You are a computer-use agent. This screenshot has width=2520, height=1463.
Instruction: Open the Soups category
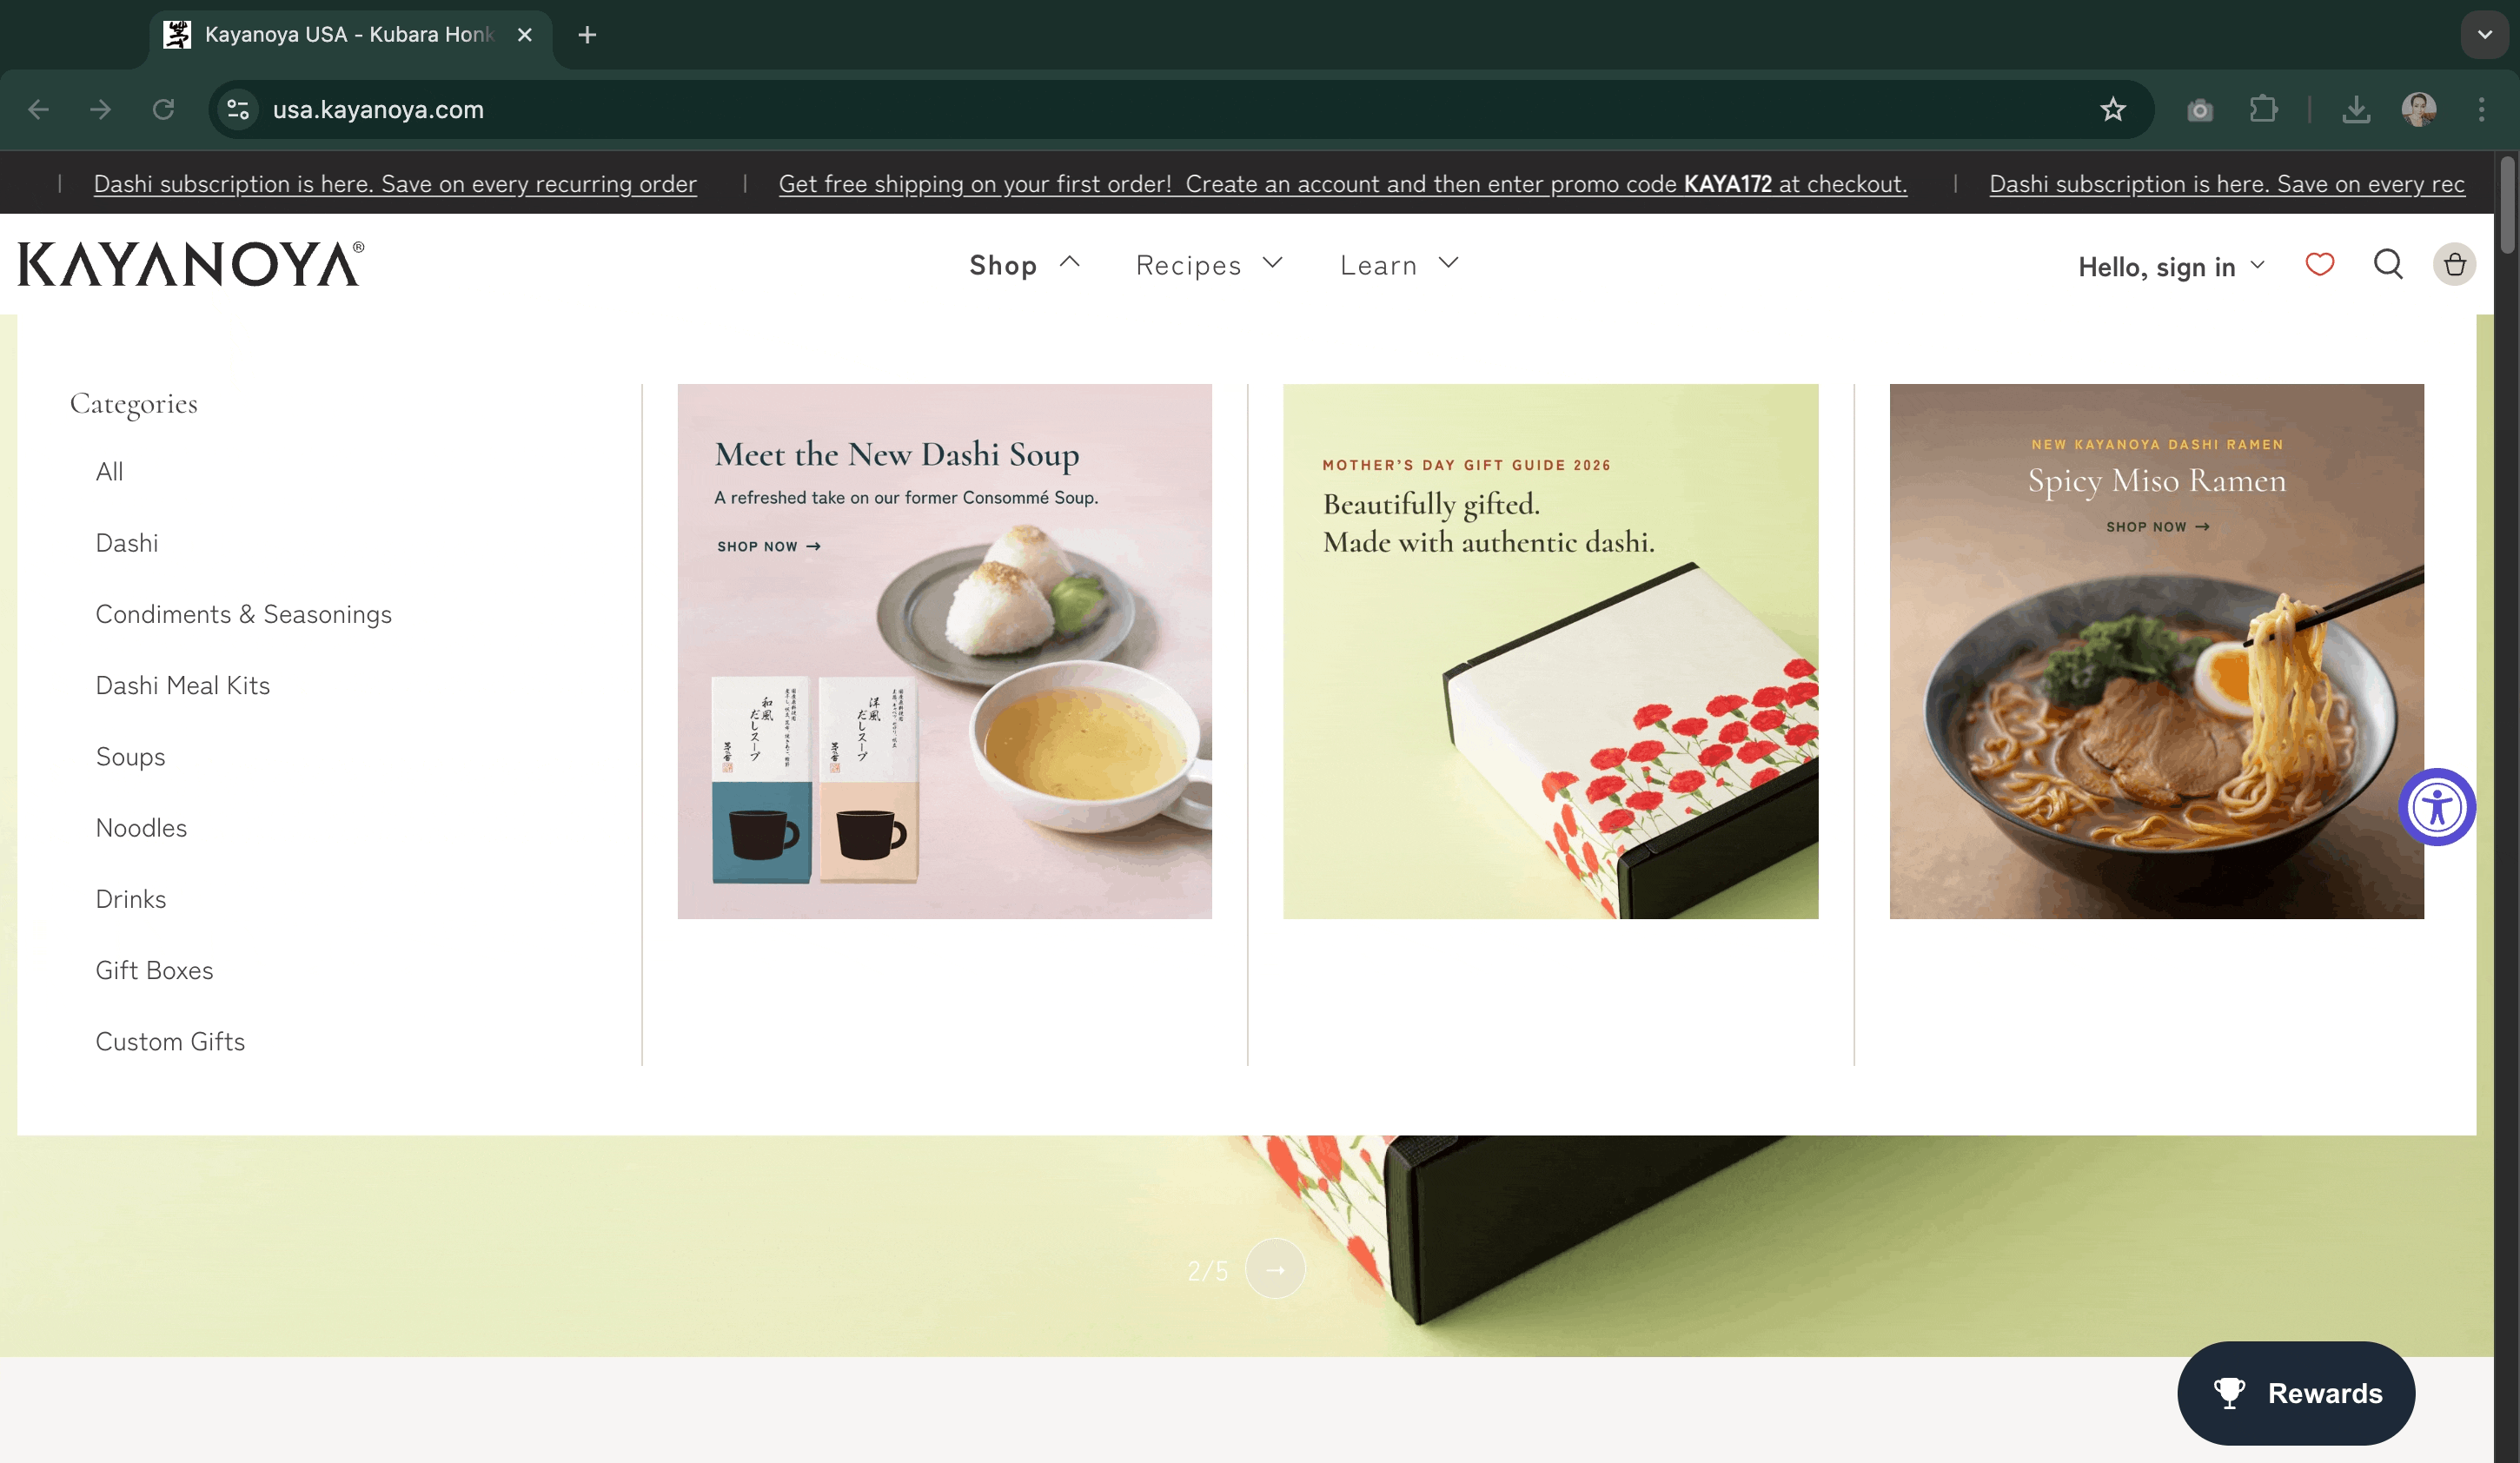(x=131, y=757)
